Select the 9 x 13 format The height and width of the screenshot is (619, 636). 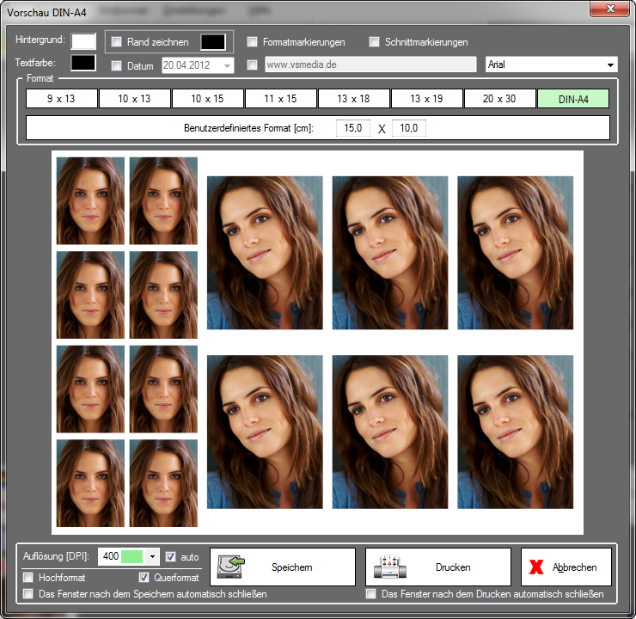[61, 99]
